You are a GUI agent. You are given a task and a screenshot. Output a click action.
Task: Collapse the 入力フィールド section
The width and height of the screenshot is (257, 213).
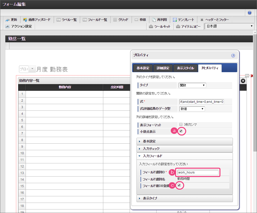(x=184, y=156)
